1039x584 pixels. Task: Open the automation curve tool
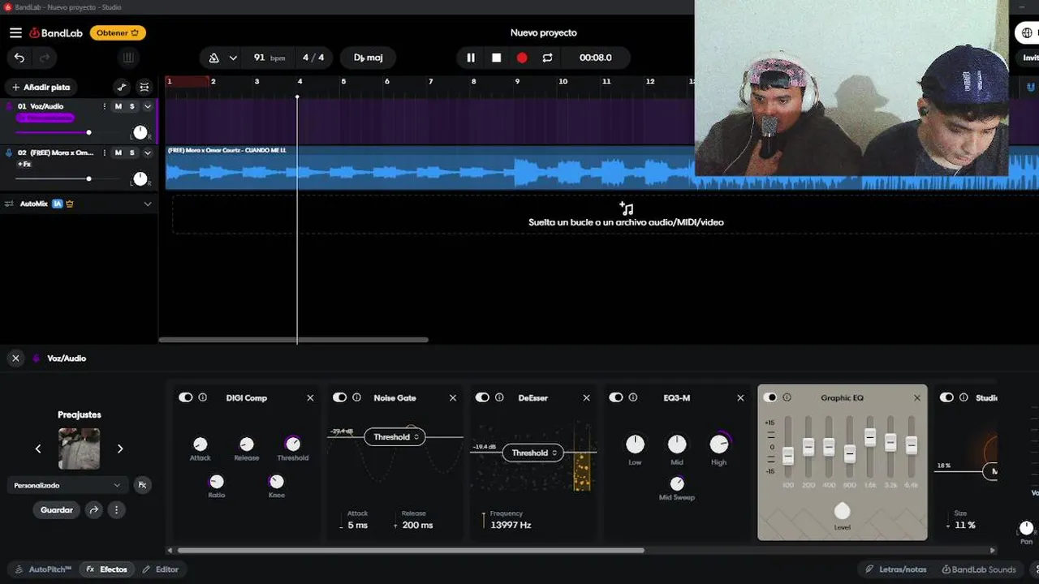tap(122, 87)
